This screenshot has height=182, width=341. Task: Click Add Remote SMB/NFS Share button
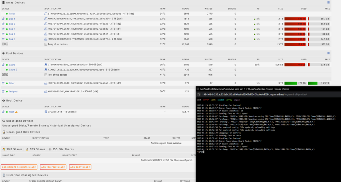(19, 167)
